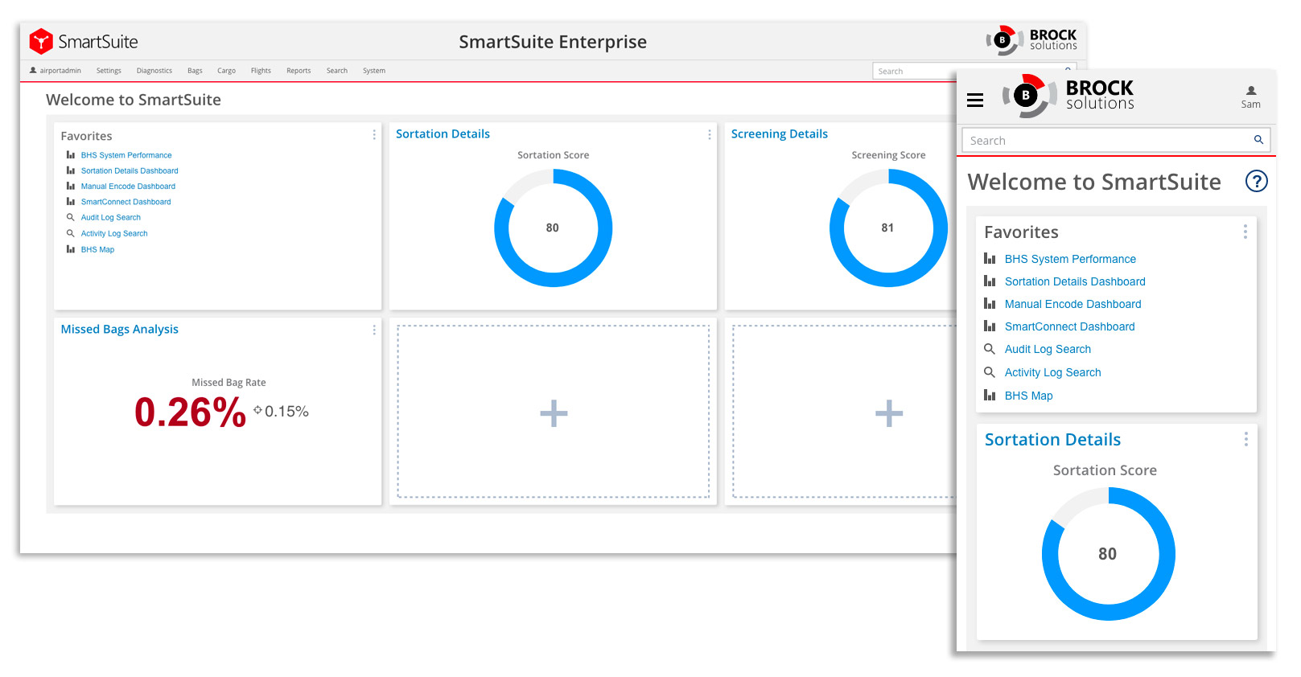Click chart icon beside mobile BHS Map
Screen dimensions: 1301x677
click(x=990, y=395)
